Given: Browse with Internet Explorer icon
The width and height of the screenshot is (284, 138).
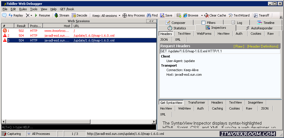Looking at the screenshot, I should coord(185,15).
